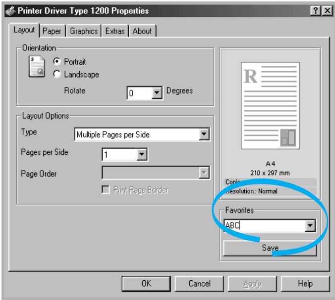Click the A4 page preview thumbnail
335x300 pixels.
coord(270,106)
